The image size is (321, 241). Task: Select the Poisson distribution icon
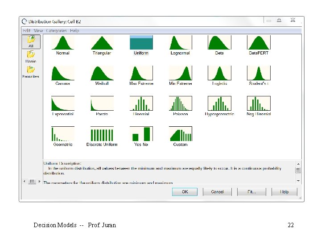click(x=181, y=103)
